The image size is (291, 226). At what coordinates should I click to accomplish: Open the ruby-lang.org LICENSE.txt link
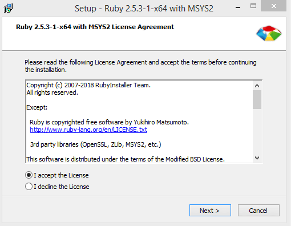88,130
